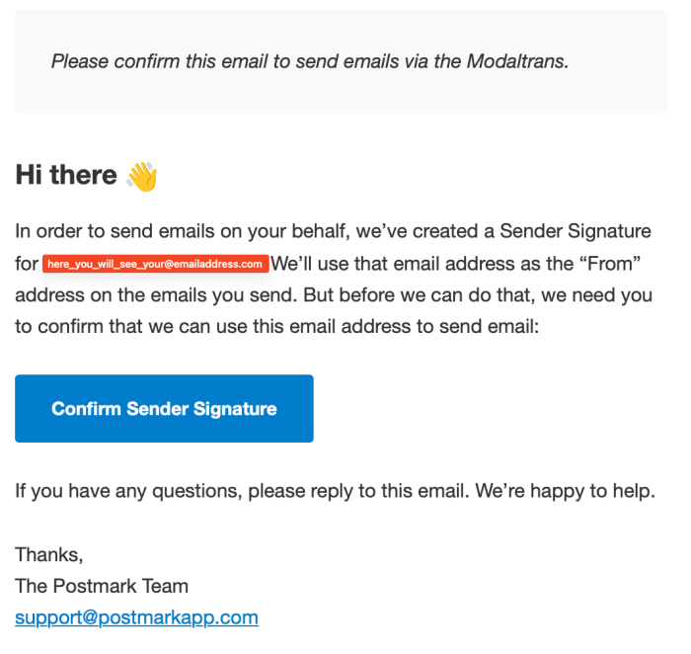
Task: Click the 'Thanks,' sign-off line
Action: pyautogui.click(x=49, y=555)
